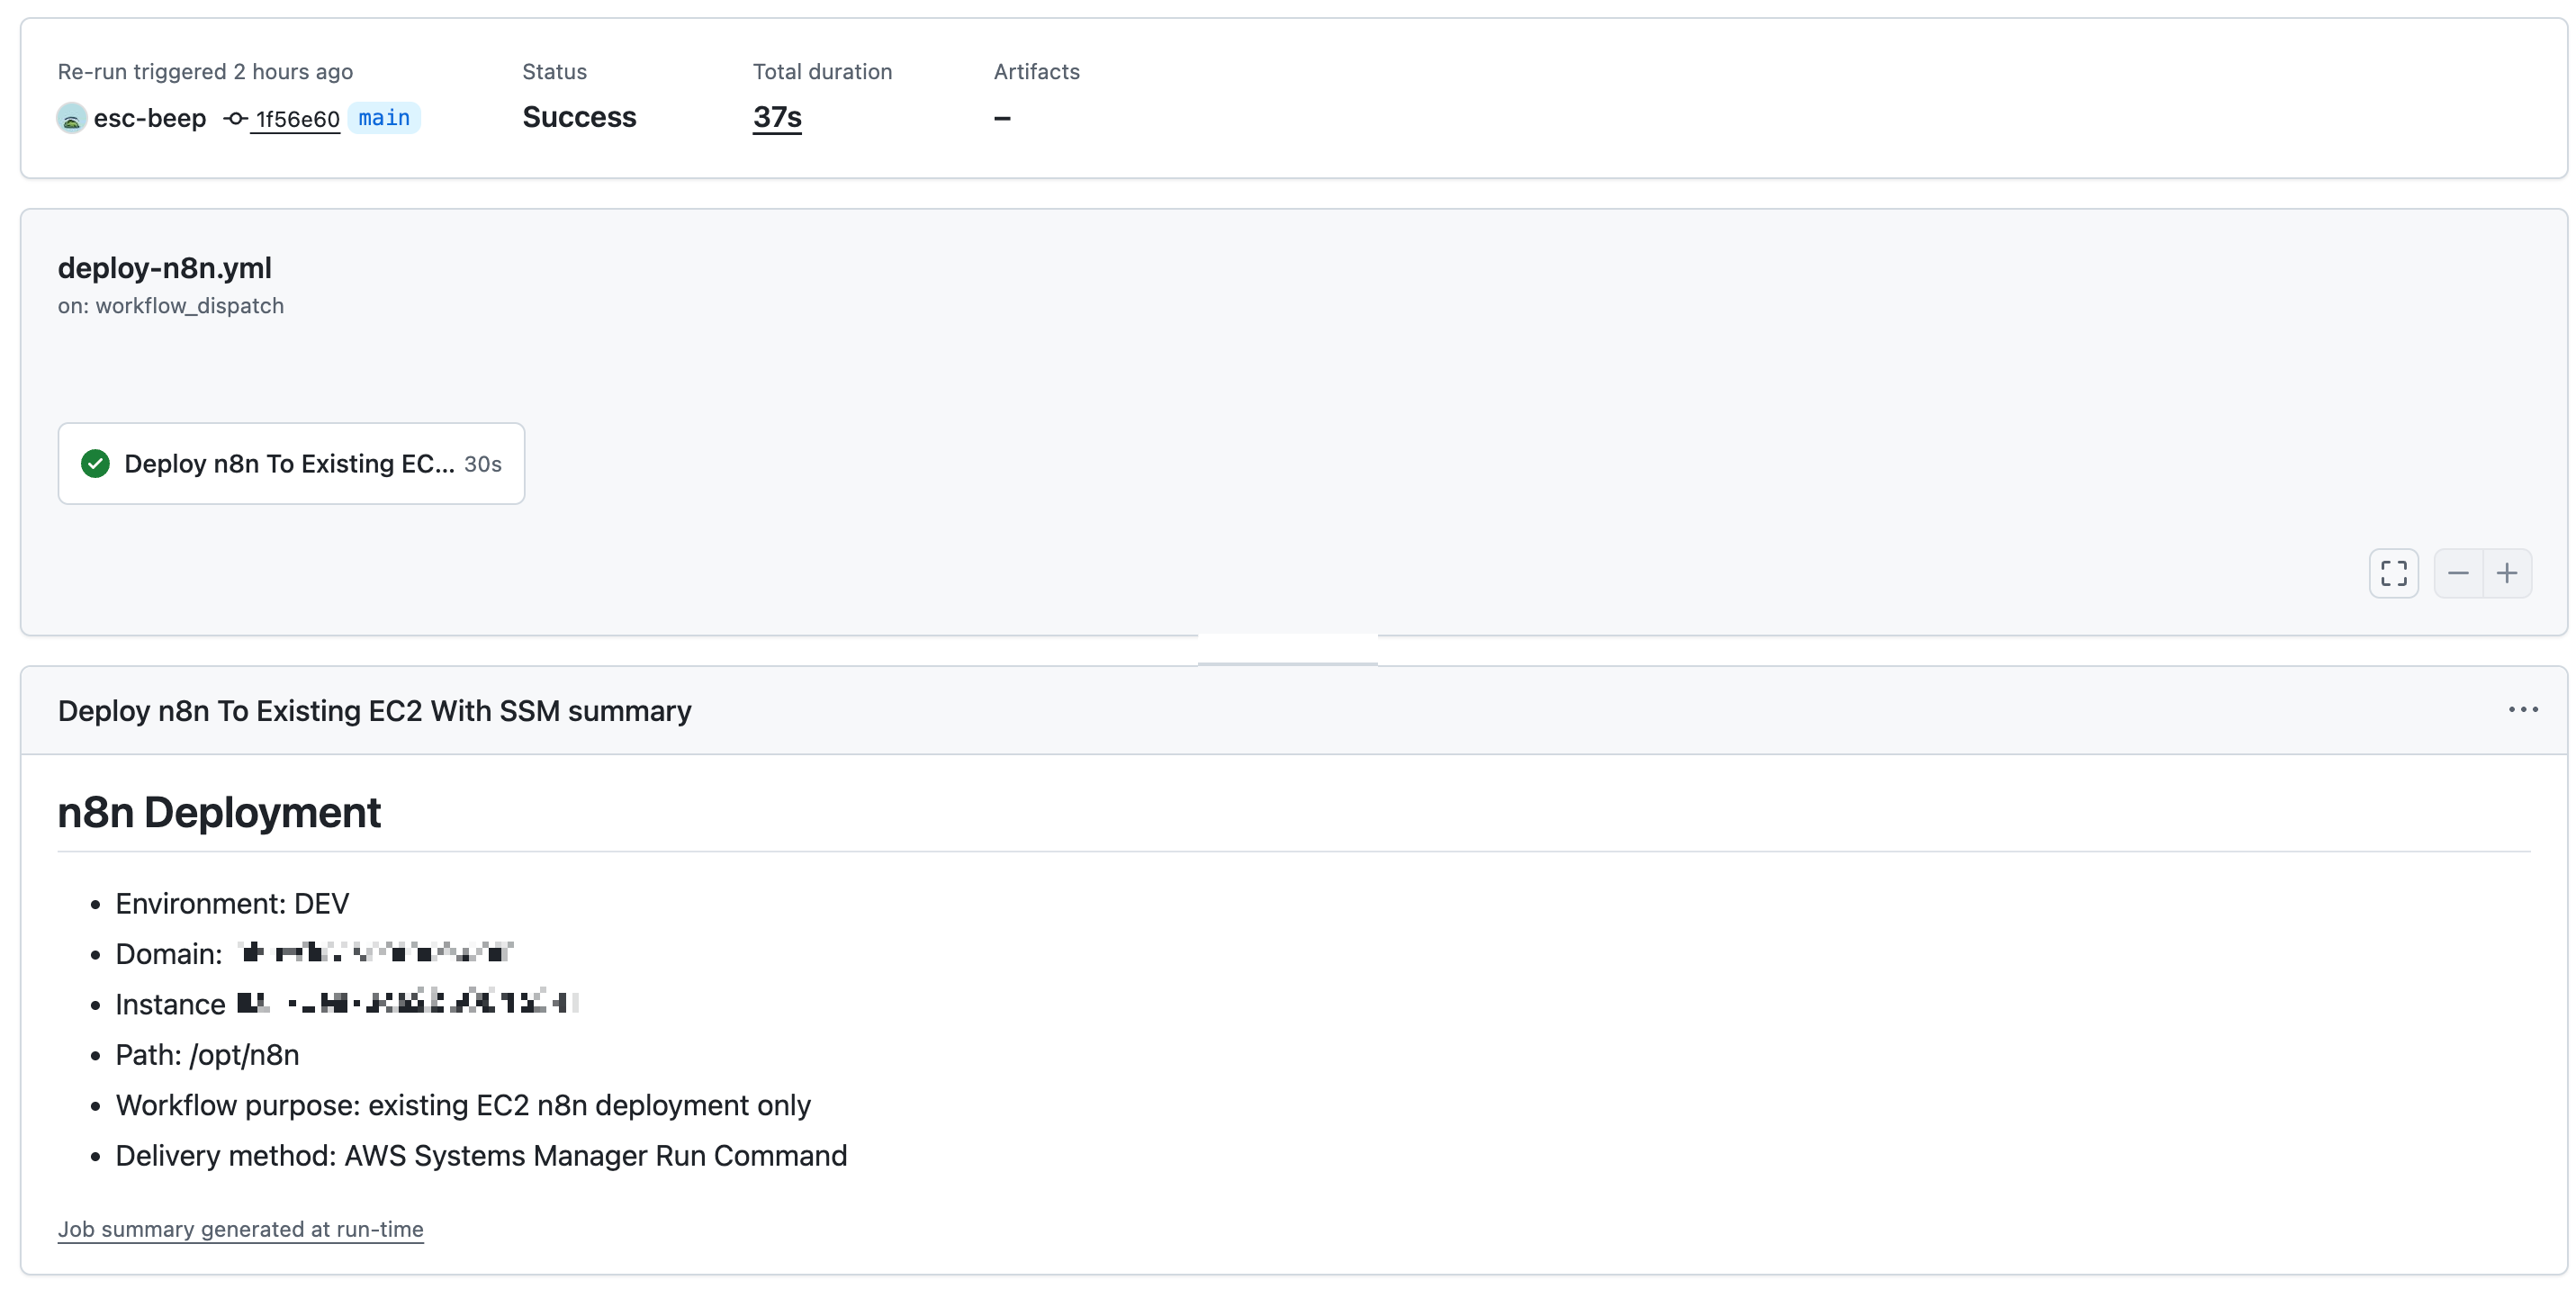The image size is (2576, 1289).
Task: Click the esc-beep user avatar
Action: 72,118
